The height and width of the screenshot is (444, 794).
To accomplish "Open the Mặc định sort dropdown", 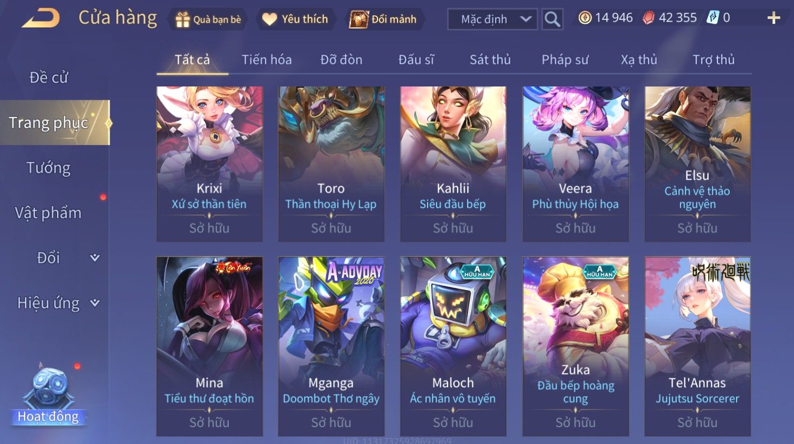I will (x=492, y=20).
